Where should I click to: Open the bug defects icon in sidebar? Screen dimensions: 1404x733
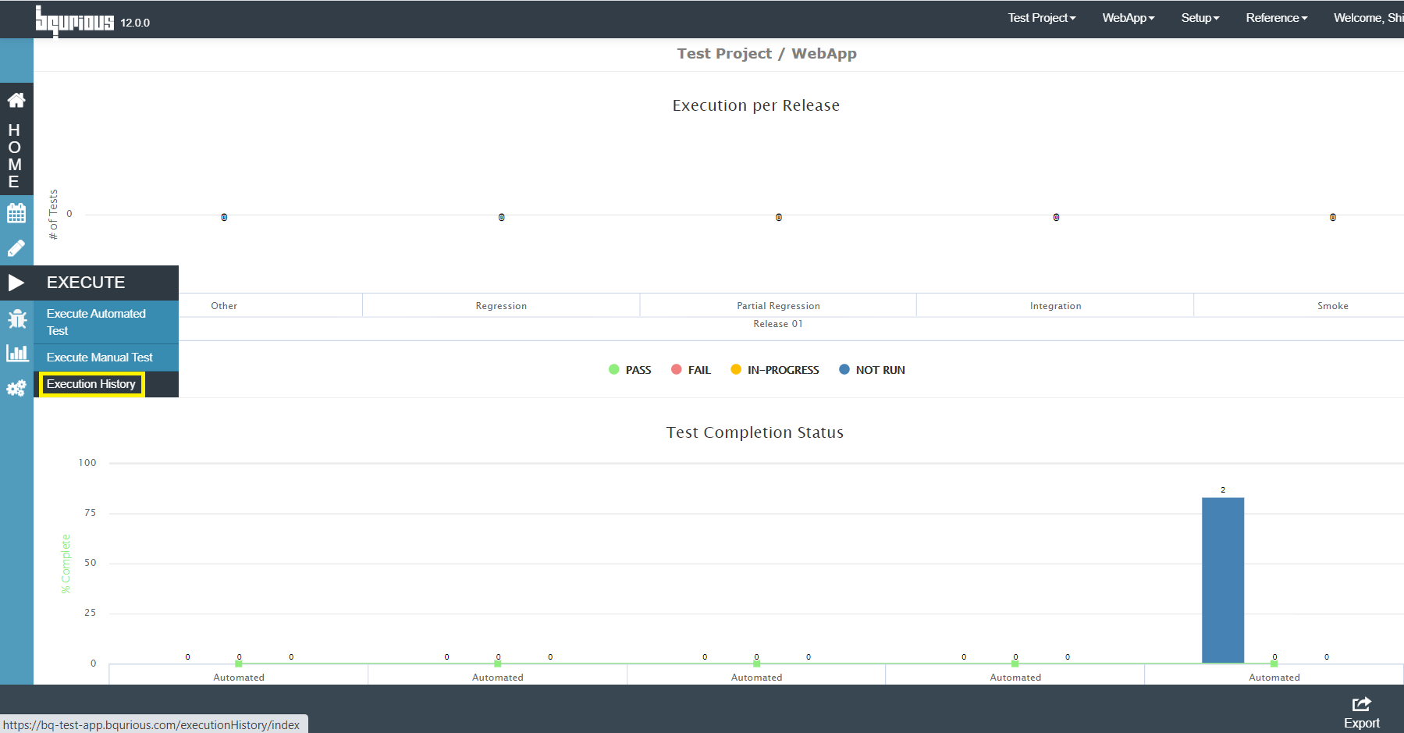pos(16,318)
